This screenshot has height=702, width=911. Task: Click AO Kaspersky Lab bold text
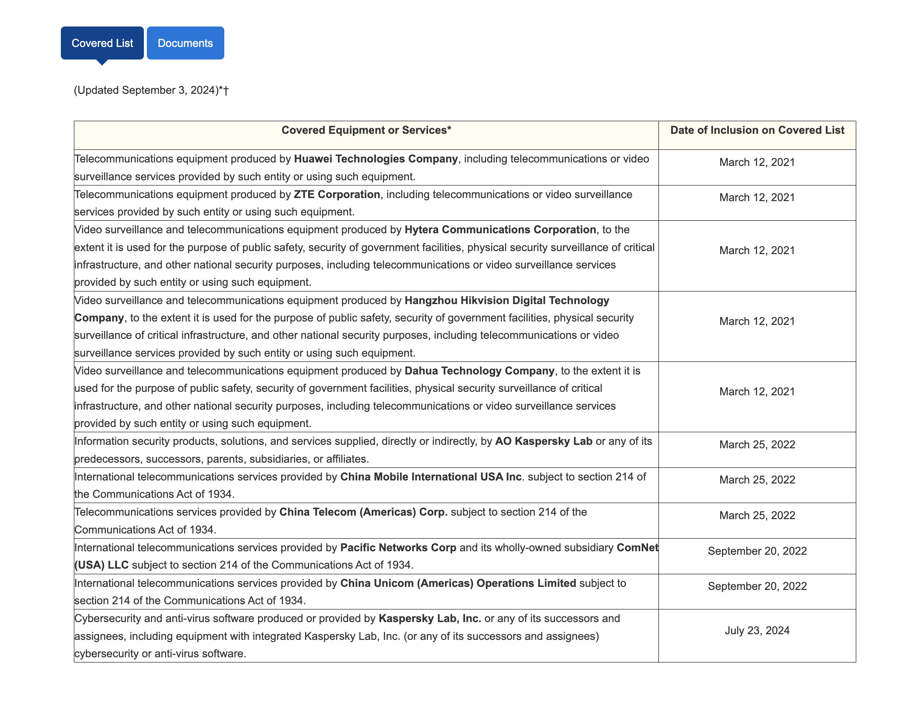pos(543,441)
